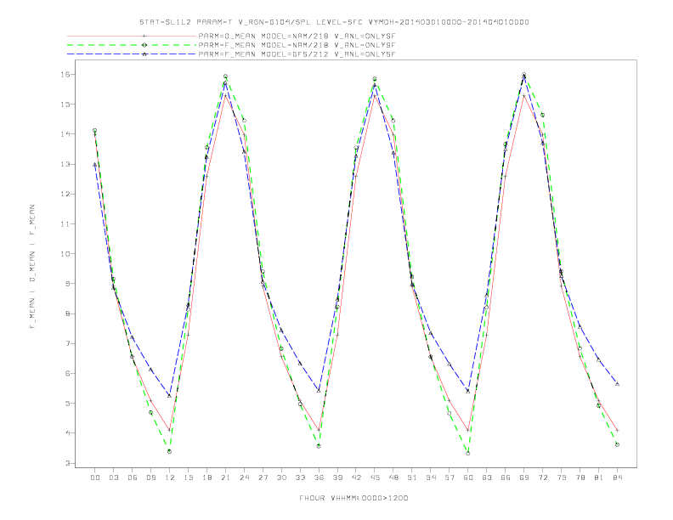673x520 pixels.
Task: Click x-axis forecast hour label 27
Action: pyautogui.click(x=263, y=478)
